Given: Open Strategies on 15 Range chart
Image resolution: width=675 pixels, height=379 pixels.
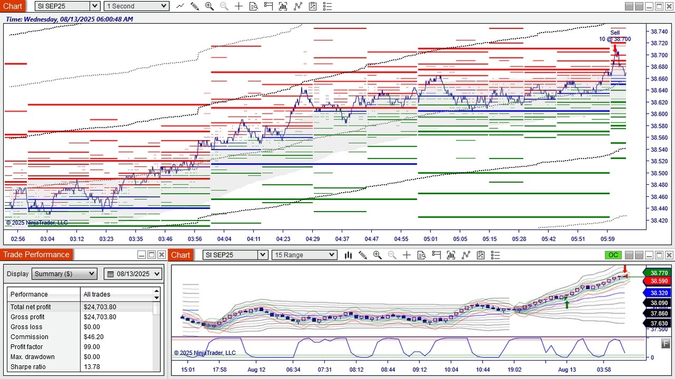Looking at the screenshot, I should click(x=480, y=255).
